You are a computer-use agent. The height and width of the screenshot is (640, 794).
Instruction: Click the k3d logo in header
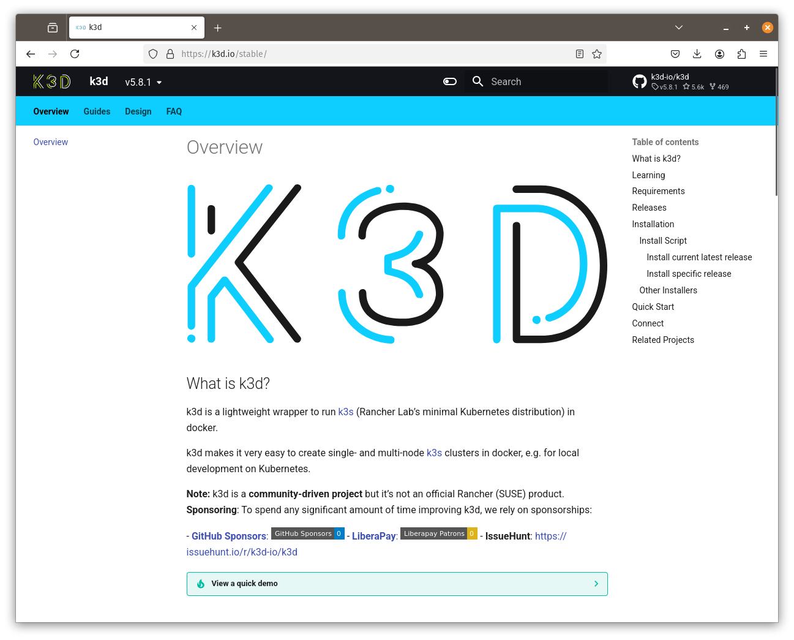(52, 81)
